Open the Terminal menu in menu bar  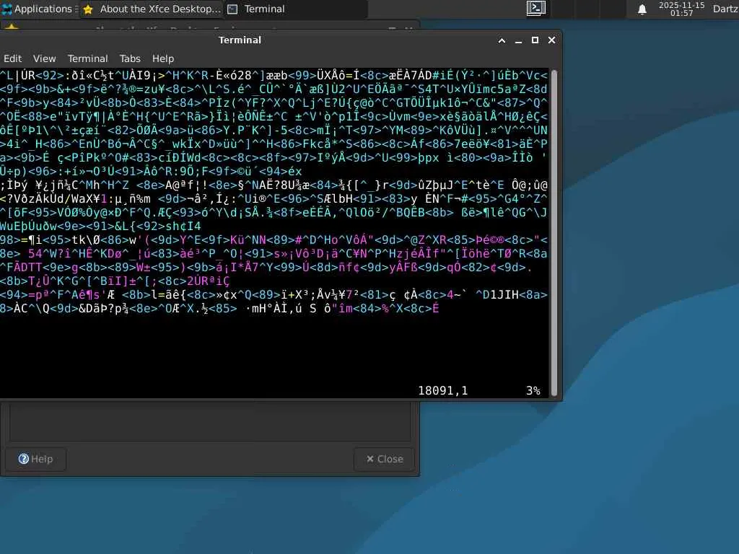[87, 58]
